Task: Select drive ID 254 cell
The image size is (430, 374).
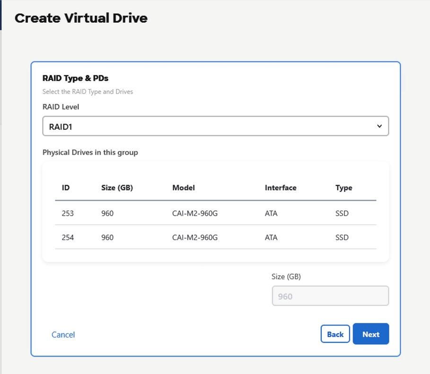Action: [x=68, y=237]
